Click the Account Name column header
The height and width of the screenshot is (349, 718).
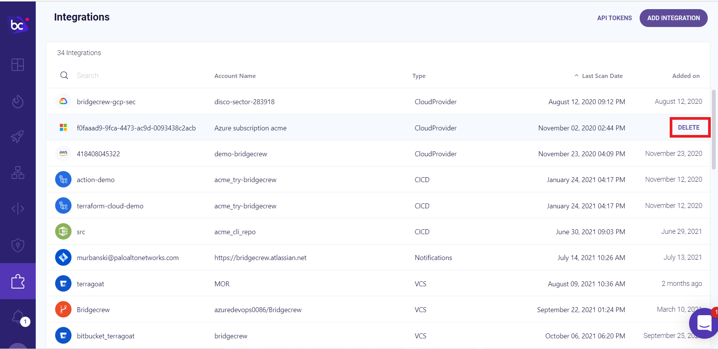coord(235,76)
